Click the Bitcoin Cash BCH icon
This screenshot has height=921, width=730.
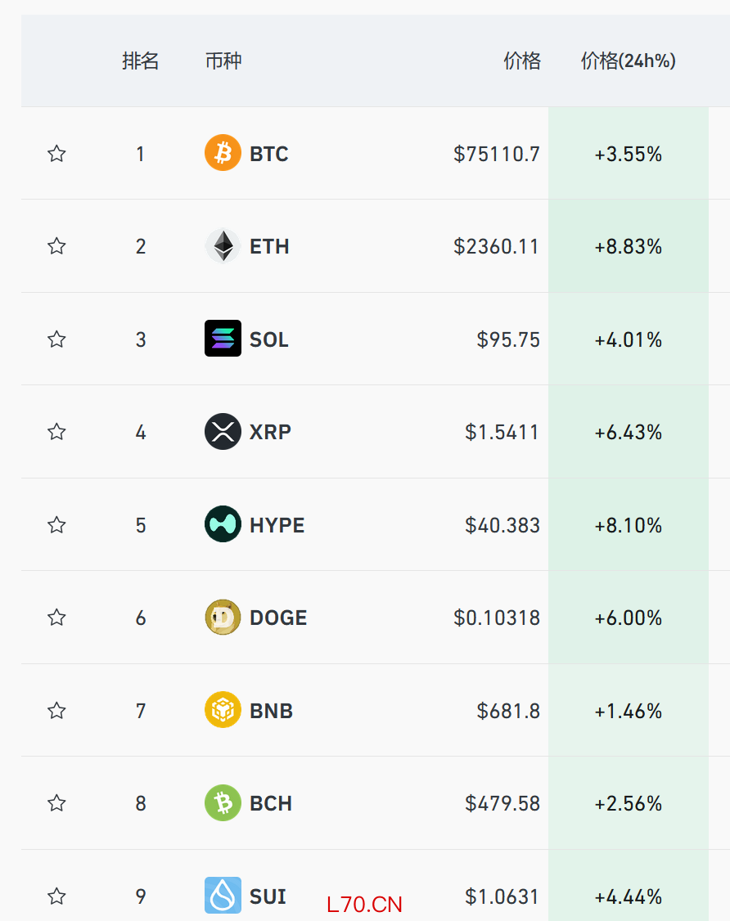[223, 803]
